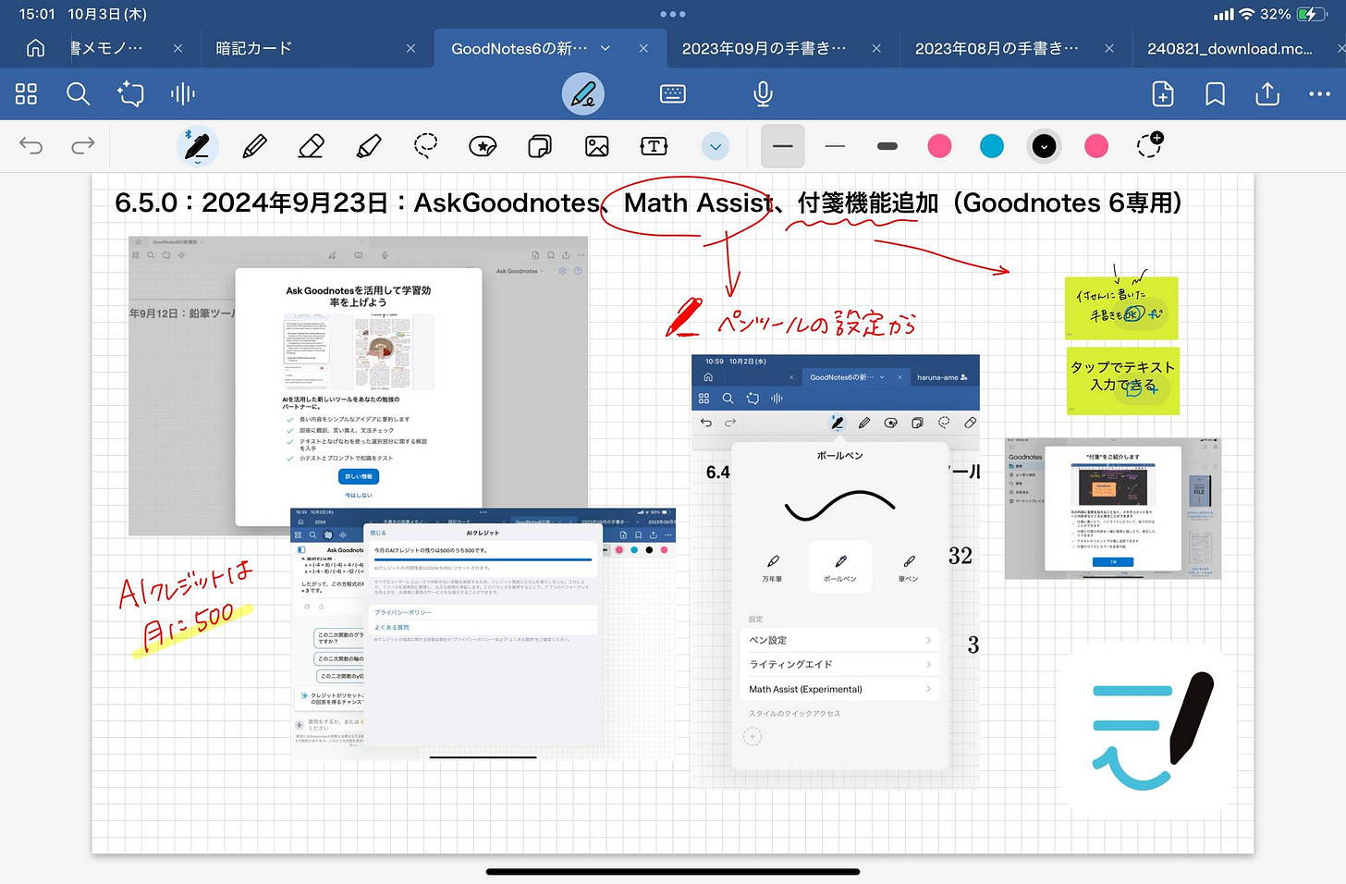
Task: Close the 暗記カード tab
Action: [410, 48]
